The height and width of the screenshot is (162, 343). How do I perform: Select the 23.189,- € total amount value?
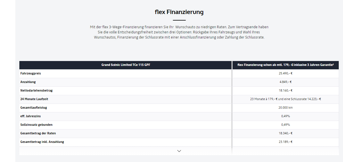click(x=286, y=142)
